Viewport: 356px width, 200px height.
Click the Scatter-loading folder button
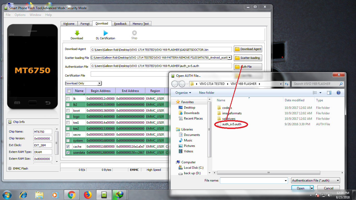(x=248, y=58)
